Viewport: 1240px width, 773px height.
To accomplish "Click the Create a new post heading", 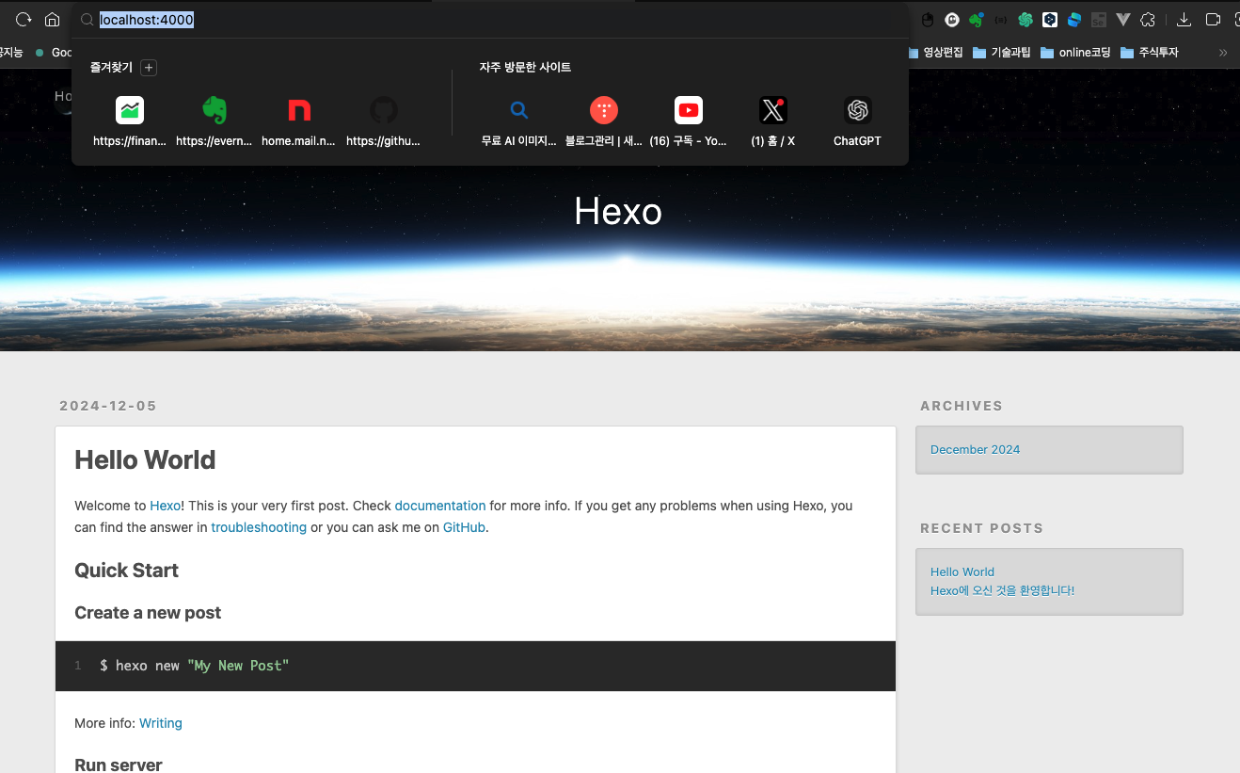I will 148,613.
